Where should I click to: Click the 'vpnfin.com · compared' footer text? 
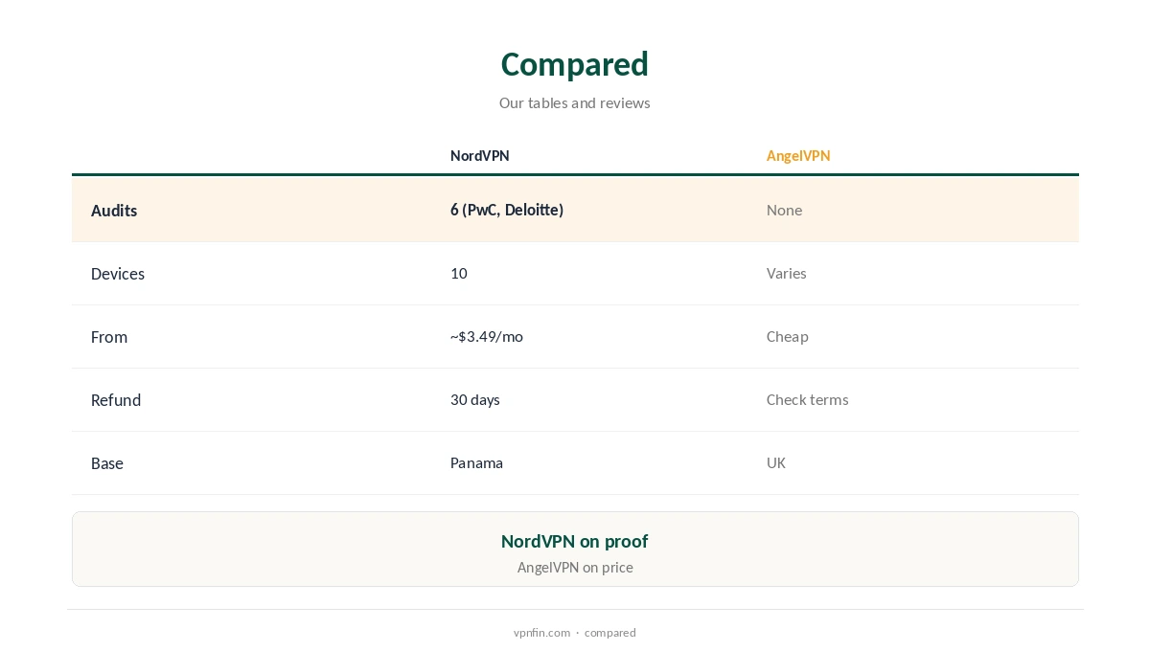pyautogui.click(x=575, y=633)
